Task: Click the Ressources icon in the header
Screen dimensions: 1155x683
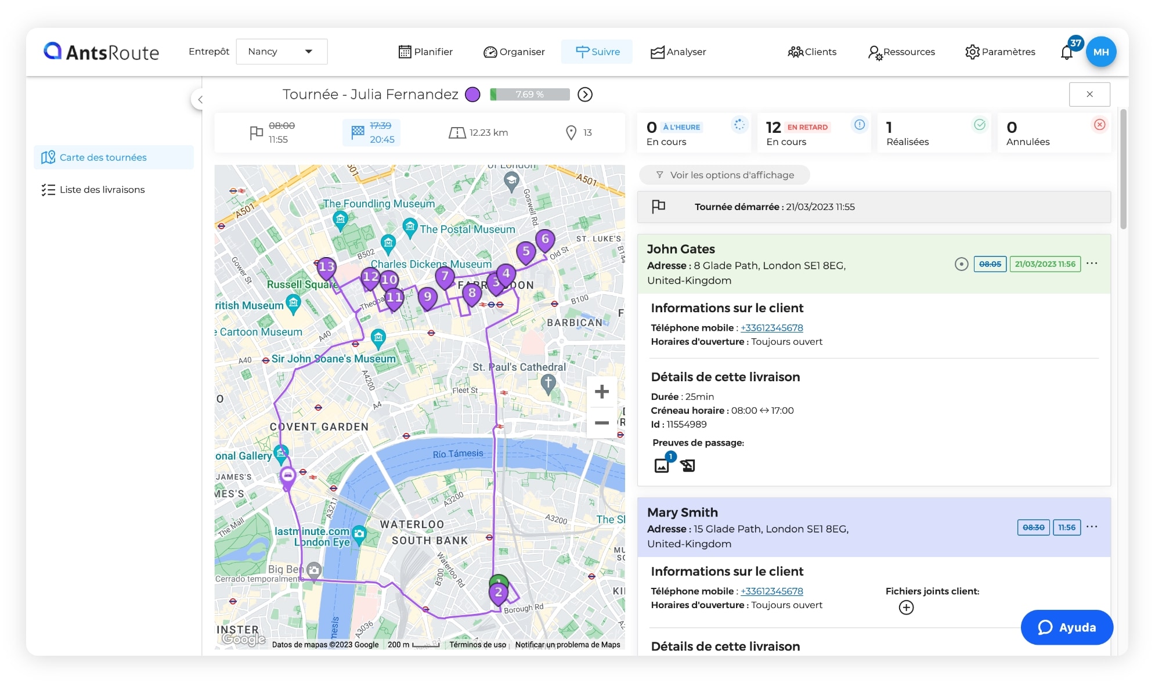Action: (x=875, y=52)
